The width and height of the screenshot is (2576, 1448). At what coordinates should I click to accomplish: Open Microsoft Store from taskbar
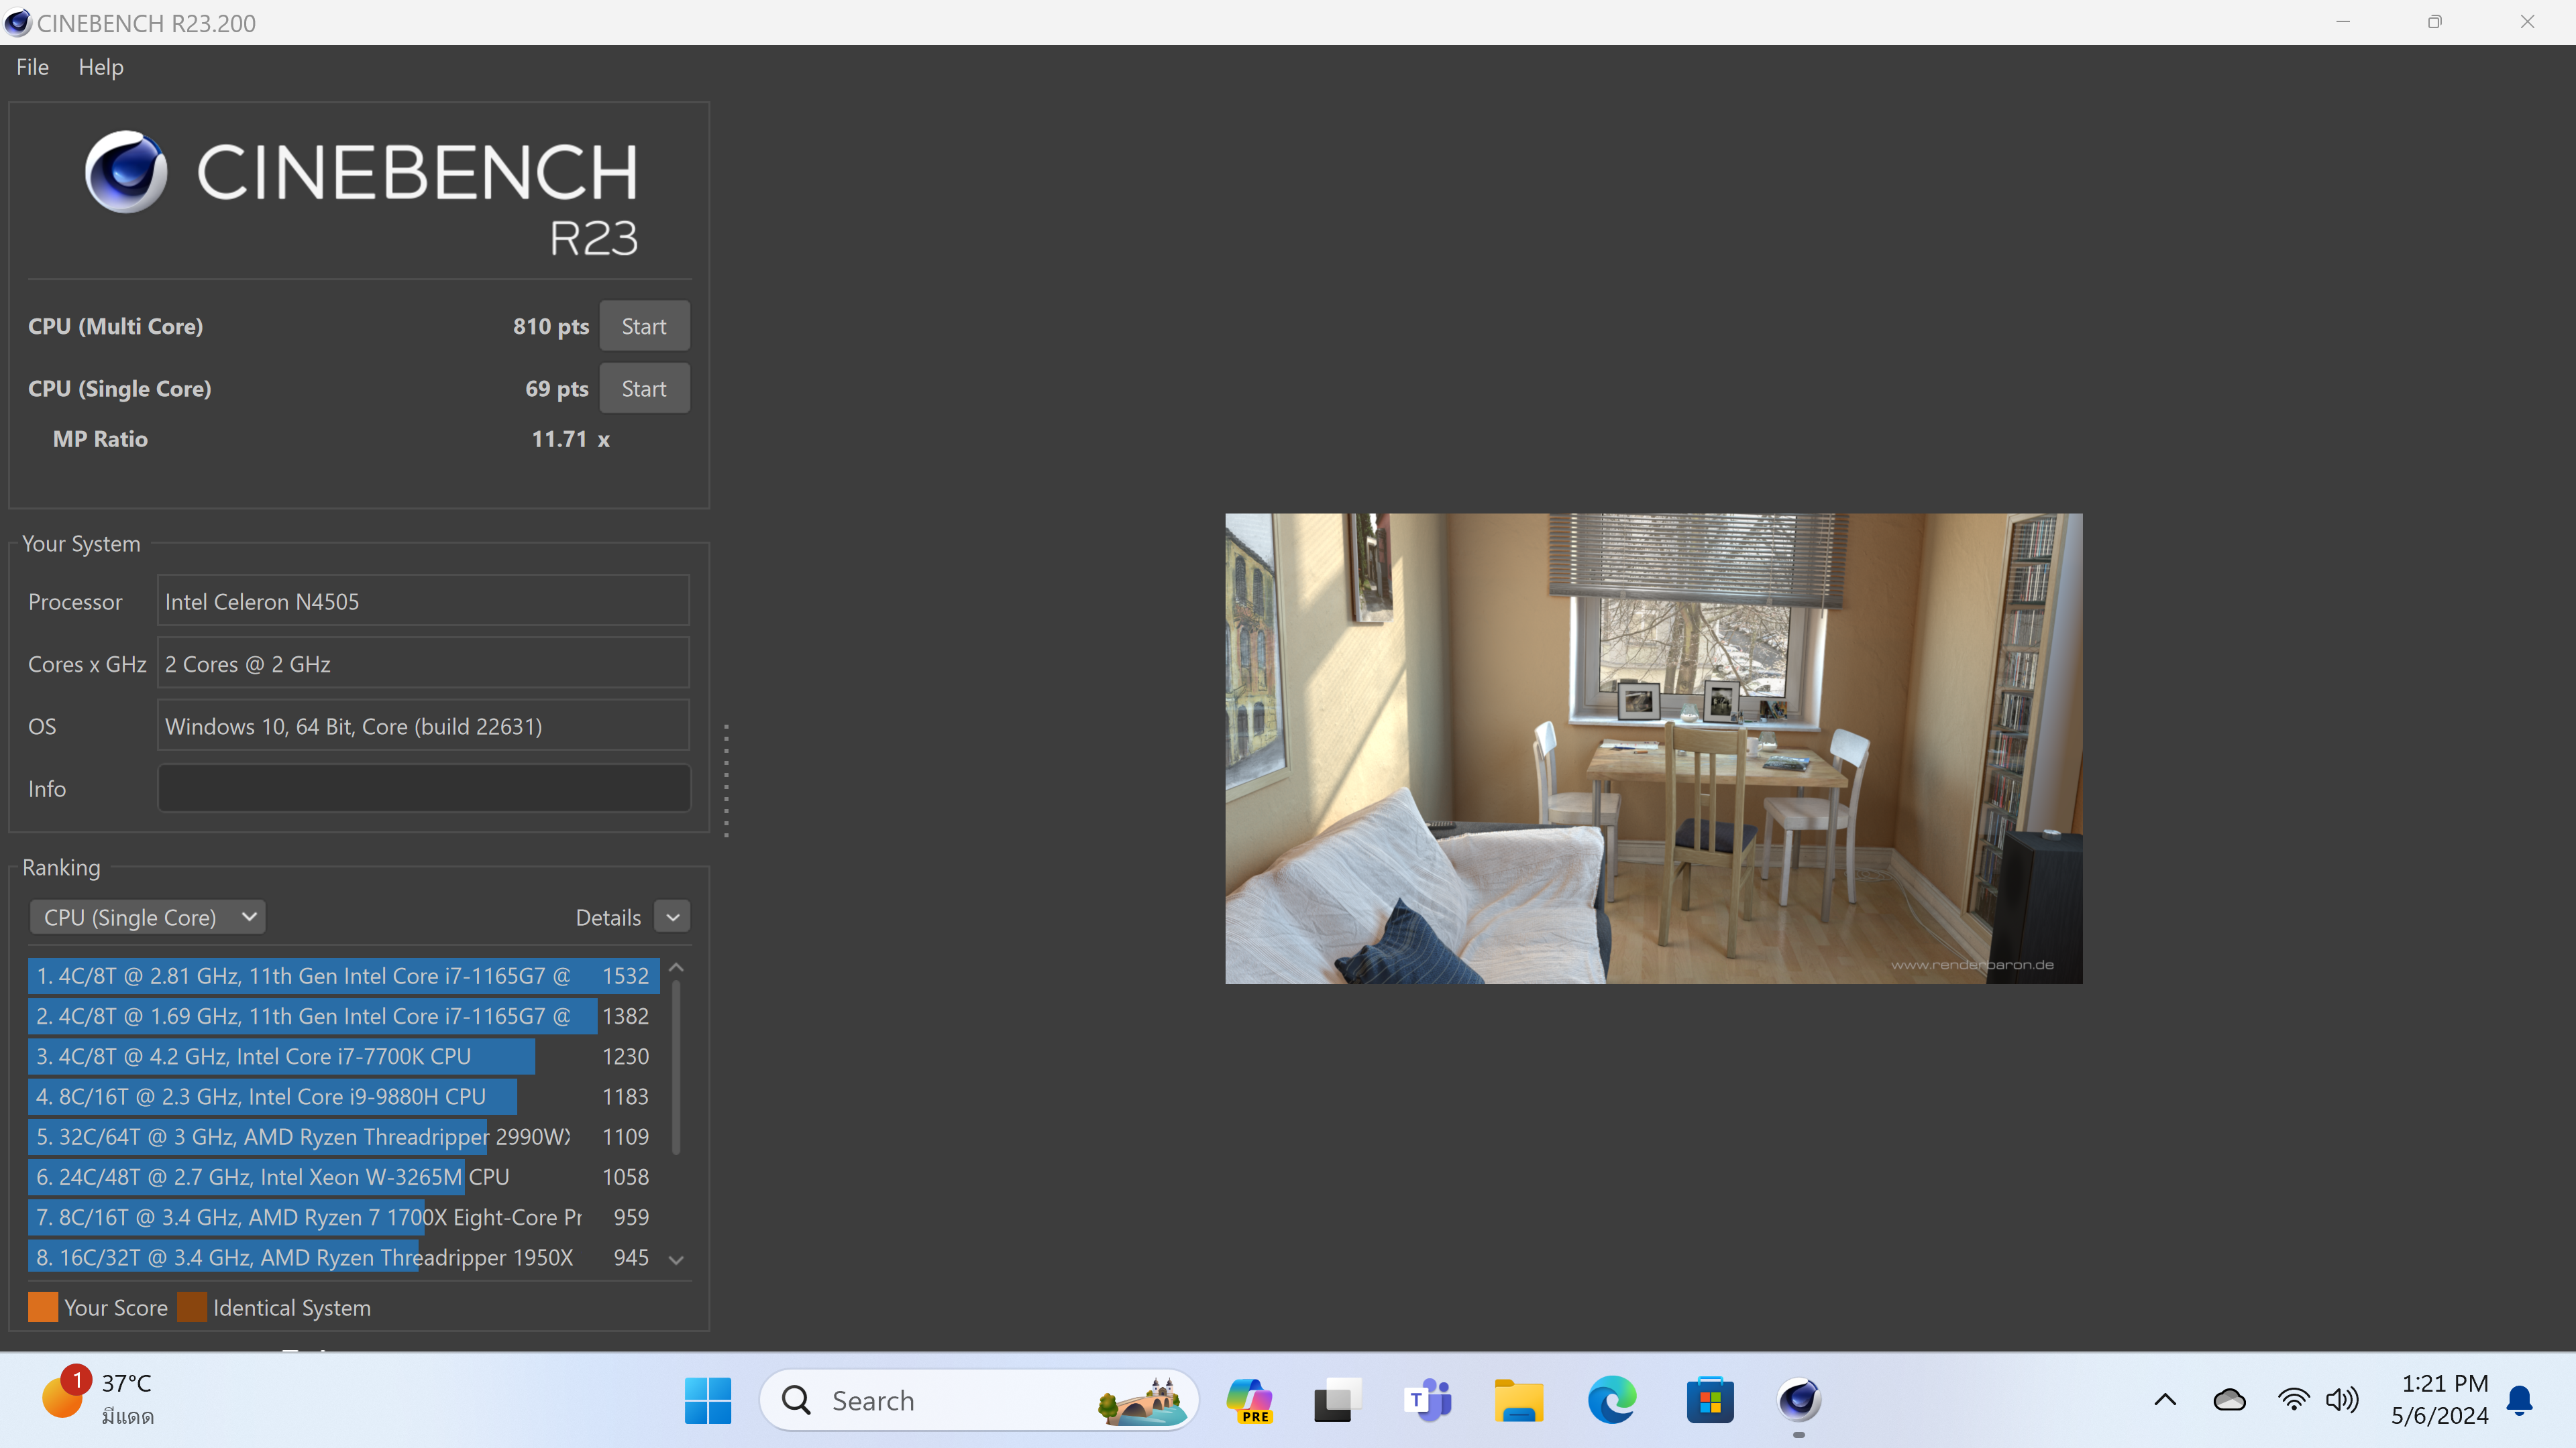point(1710,1400)
